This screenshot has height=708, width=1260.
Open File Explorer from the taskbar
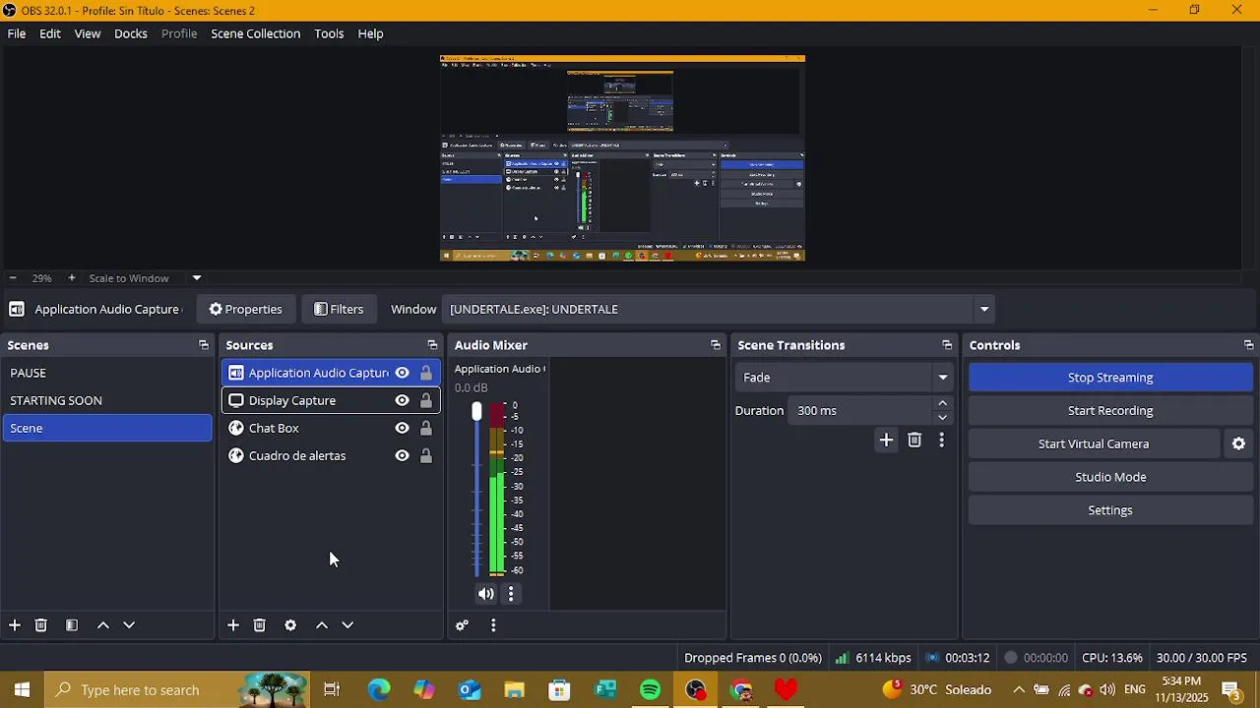[515, 690]
